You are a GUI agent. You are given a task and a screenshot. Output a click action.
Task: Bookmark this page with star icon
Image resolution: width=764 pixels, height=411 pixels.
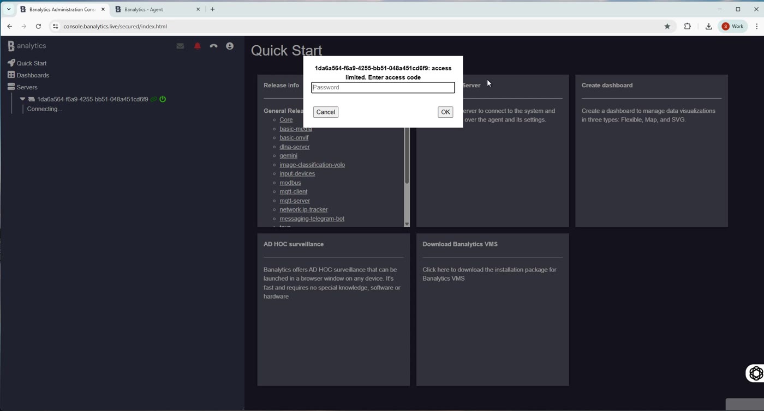coord(667,26)
